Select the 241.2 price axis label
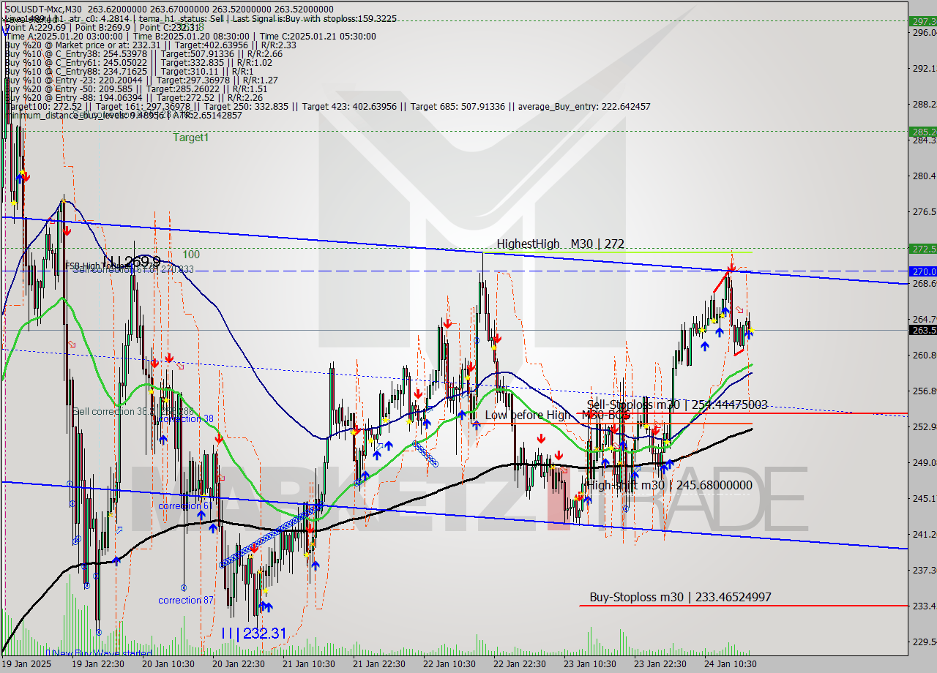 tap(924, 534)
